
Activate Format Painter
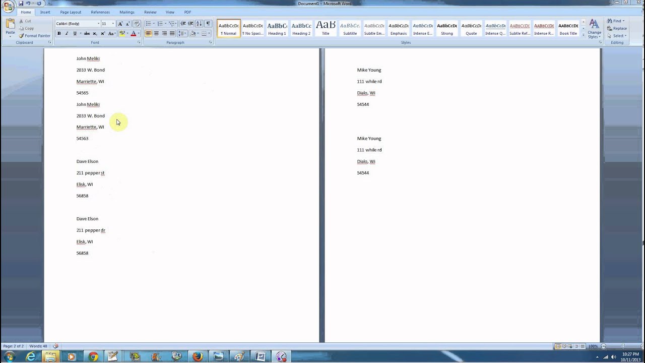point(34,36)
